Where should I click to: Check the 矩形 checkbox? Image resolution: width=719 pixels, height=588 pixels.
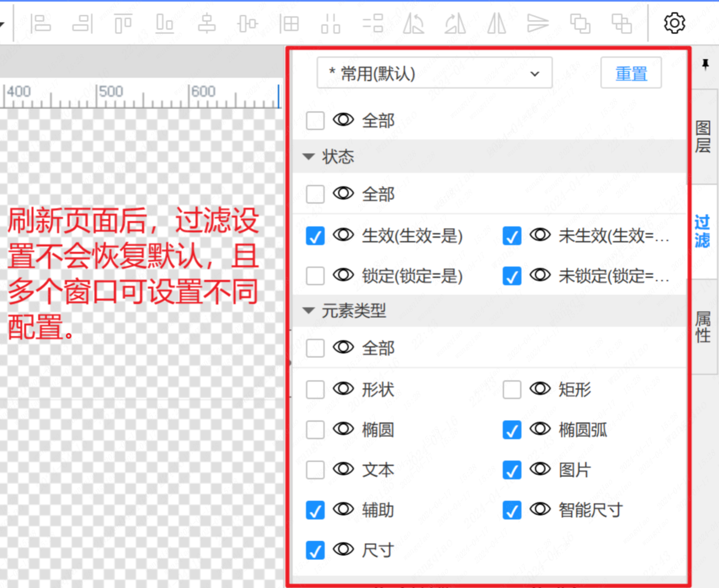click(x=512, y=389)
